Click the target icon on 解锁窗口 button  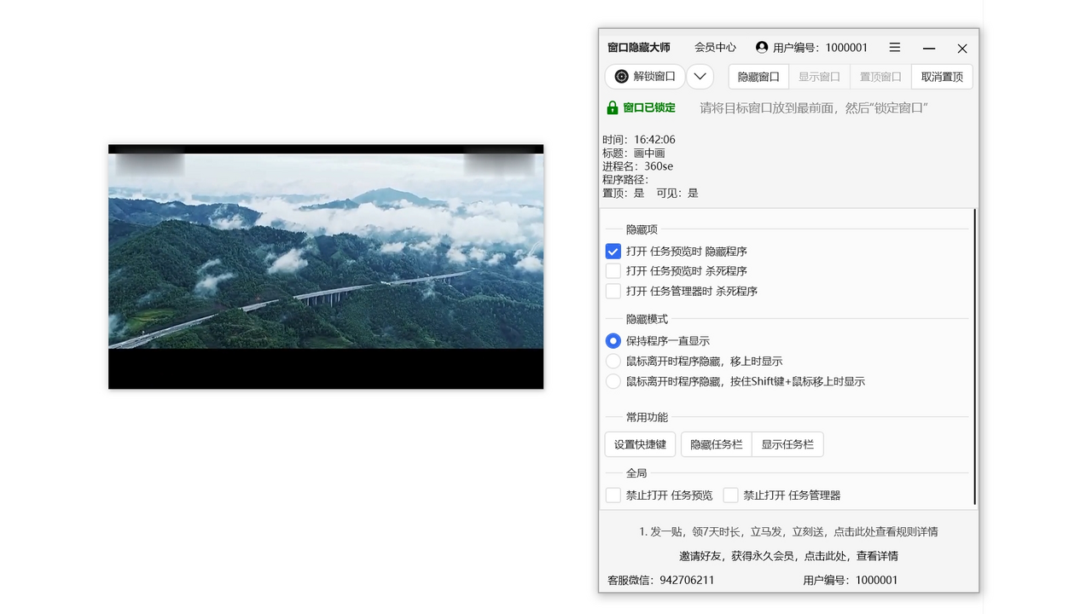pyautogui.click(x=621, y=77)
